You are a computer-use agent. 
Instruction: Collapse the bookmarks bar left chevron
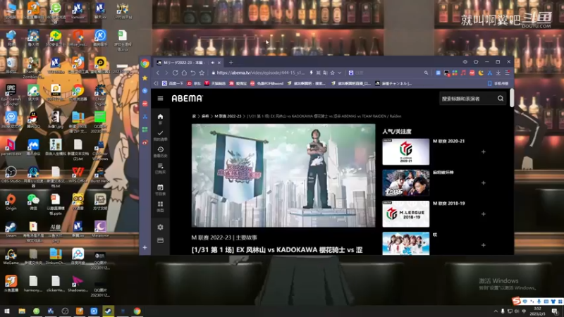pyautogui.click(x=156, y=83)
